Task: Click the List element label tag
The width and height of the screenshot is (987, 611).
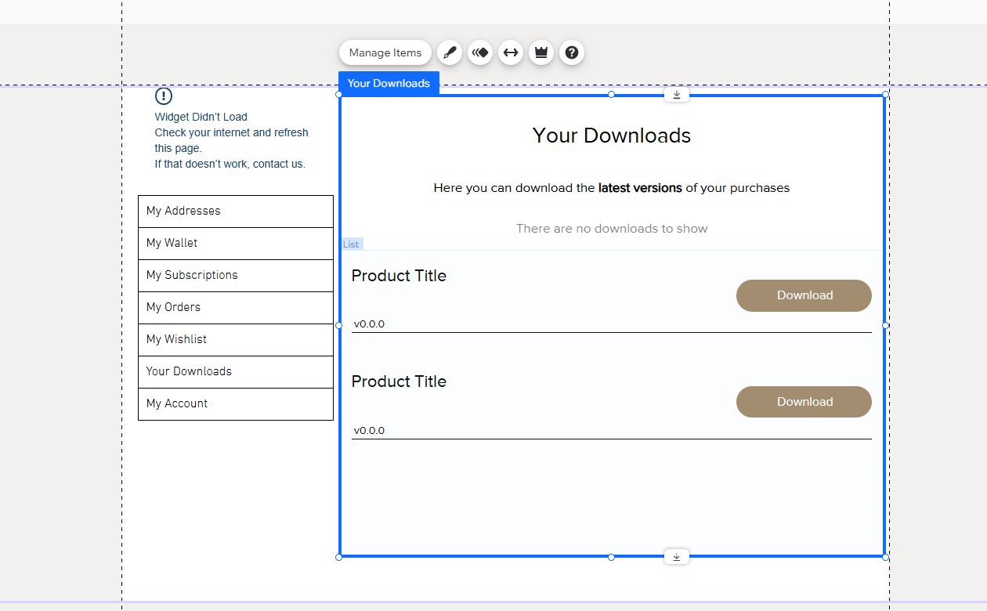Action: (x=351, y=244)
